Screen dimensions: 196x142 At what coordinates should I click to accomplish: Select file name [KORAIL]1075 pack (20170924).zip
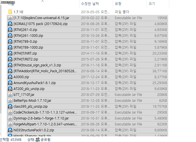coord(40,24)
